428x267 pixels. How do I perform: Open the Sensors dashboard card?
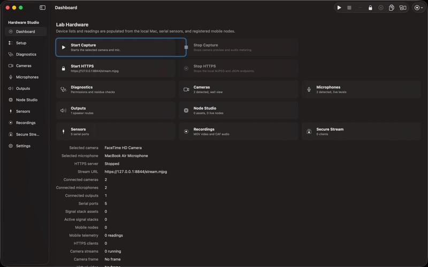(116, 131)
